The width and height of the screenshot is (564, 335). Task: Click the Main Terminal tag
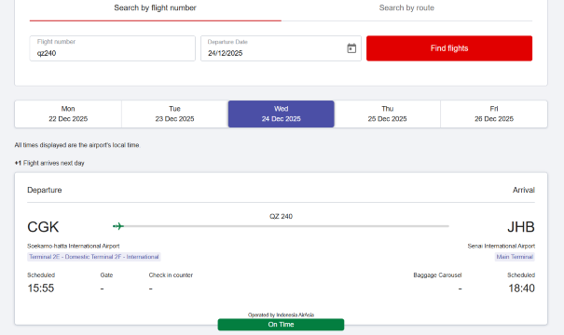pyautogui.click(x=515, y=257)
